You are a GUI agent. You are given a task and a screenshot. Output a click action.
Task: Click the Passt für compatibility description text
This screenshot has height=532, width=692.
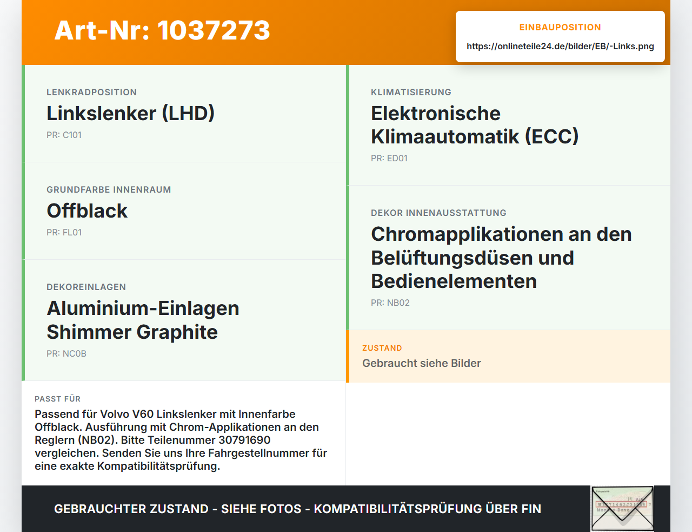pyautogui.click(x=181, y=440)
